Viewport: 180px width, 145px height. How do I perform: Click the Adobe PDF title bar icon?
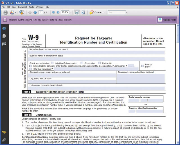[x=3, y=3]
